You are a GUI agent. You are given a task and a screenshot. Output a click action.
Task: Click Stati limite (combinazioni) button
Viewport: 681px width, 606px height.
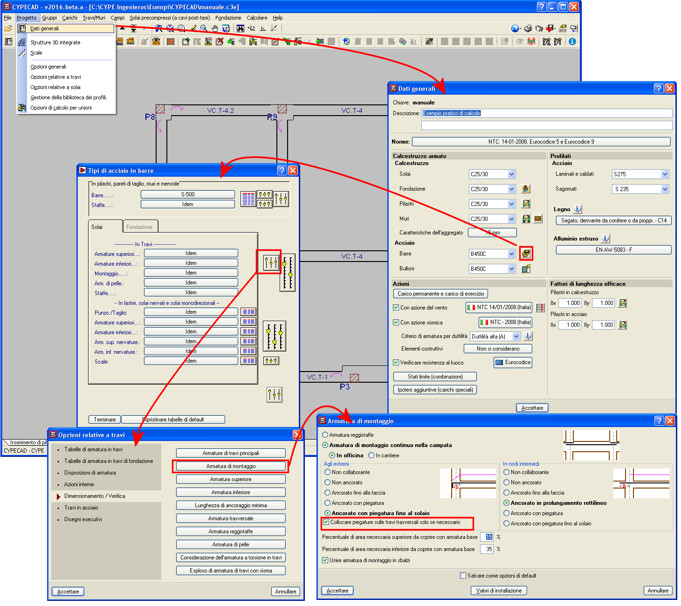click(x=435, y=377)
